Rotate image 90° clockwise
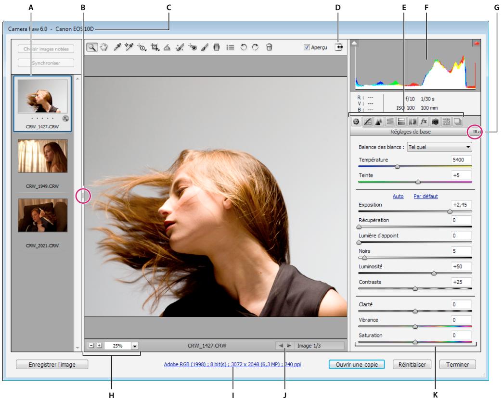 (x=255, y=48)
